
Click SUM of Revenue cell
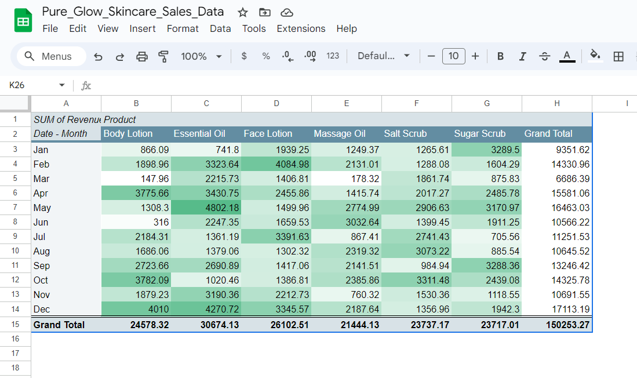[66, 119]
